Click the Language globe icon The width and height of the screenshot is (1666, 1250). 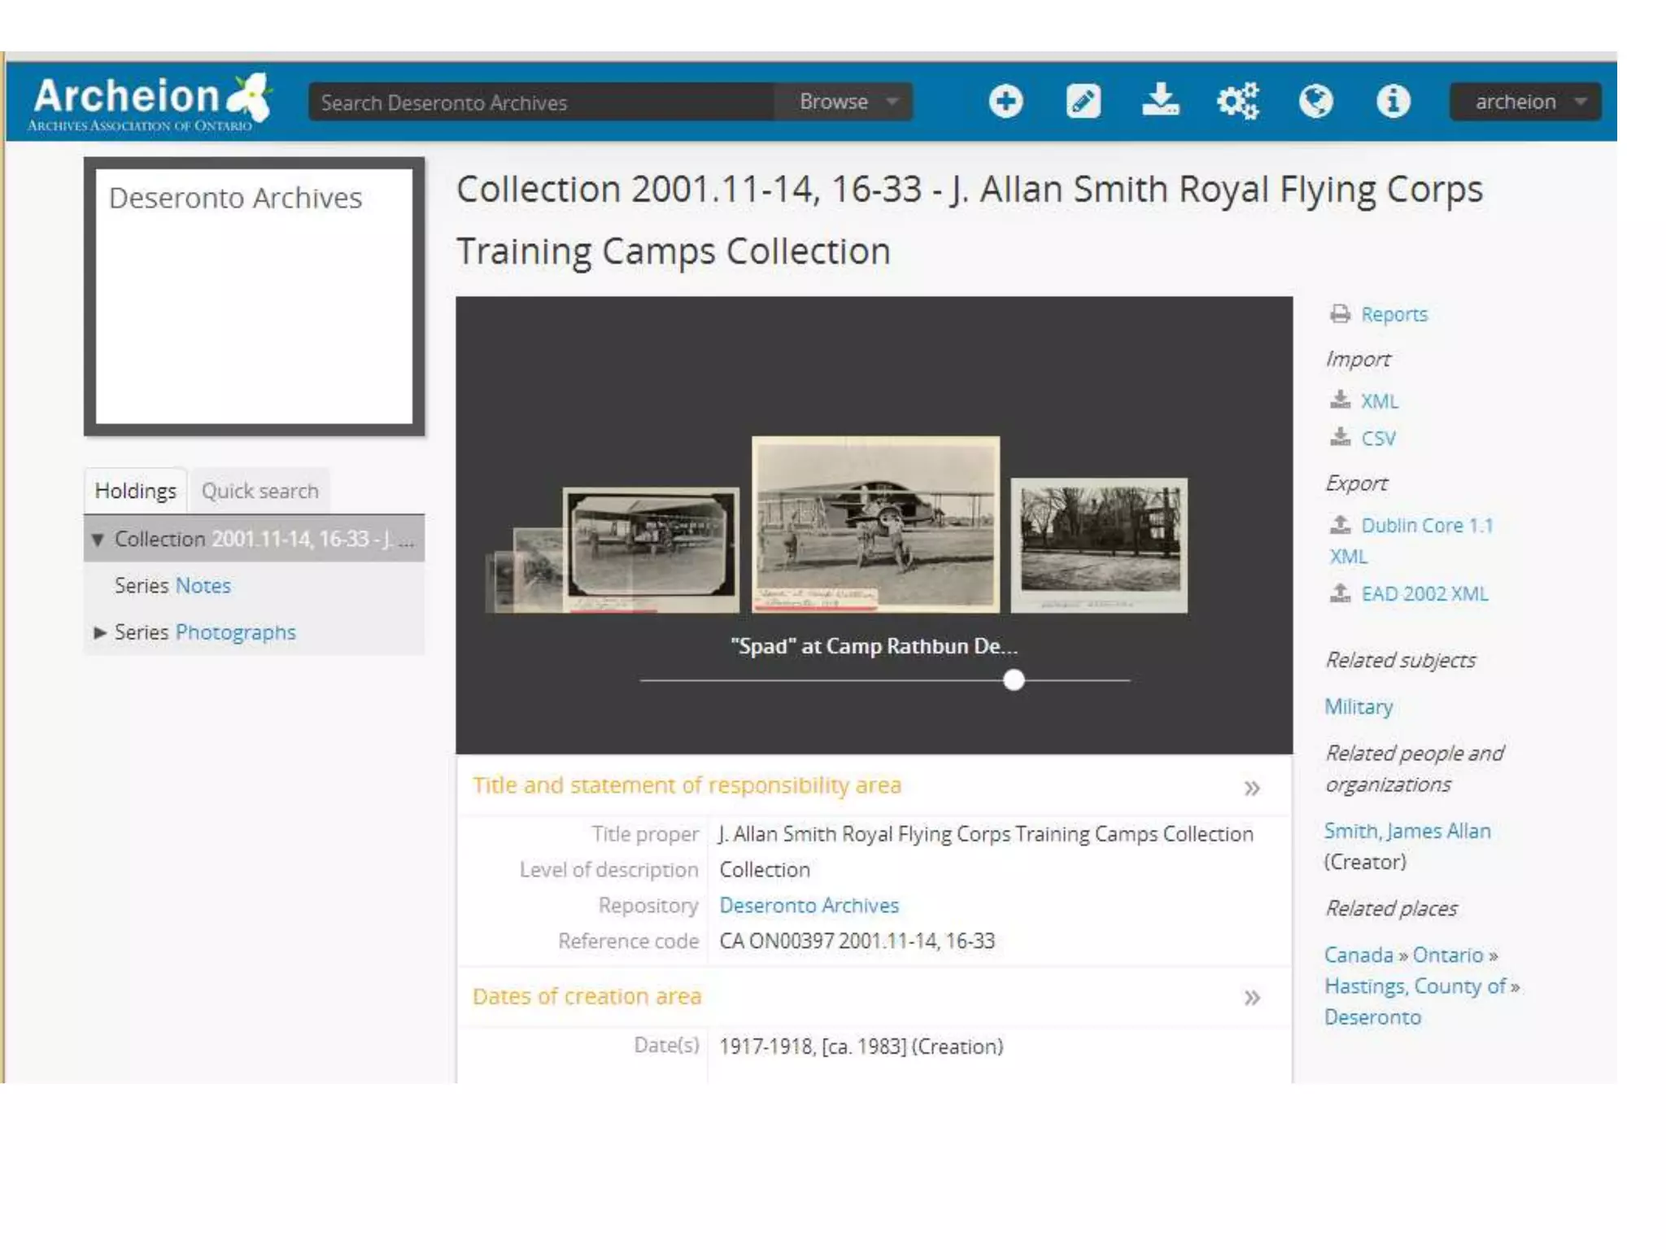pyautogui.click(x=1315, y=102)
